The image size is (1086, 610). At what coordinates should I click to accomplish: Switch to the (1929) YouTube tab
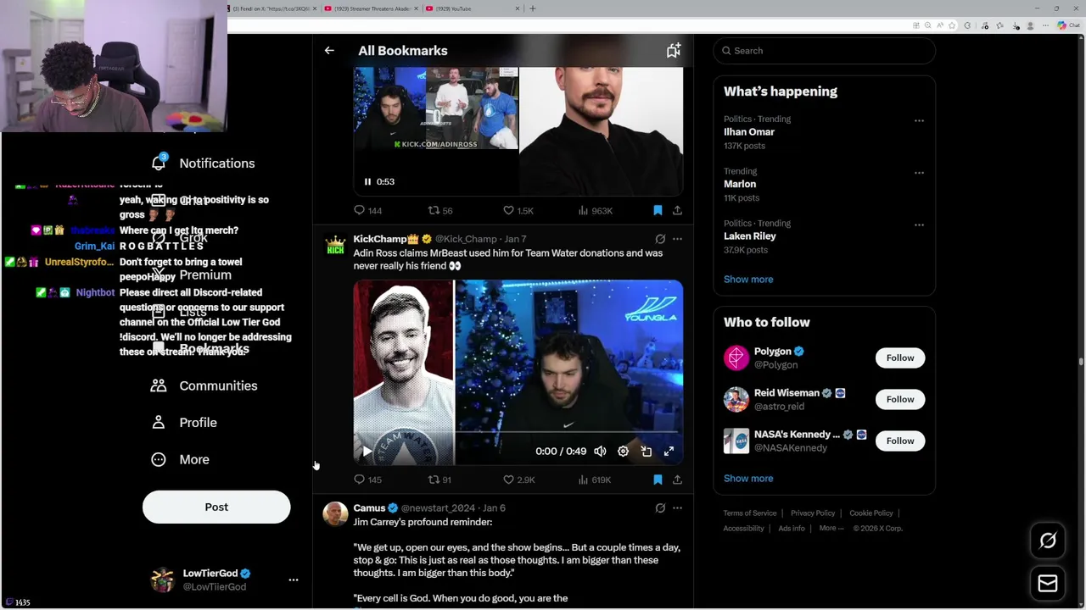pyautogui.click(x=471, y=8)
